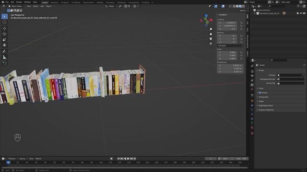The image size is (307, 172).
Task: Select the Rotate tool
Action: coord(4,34)
